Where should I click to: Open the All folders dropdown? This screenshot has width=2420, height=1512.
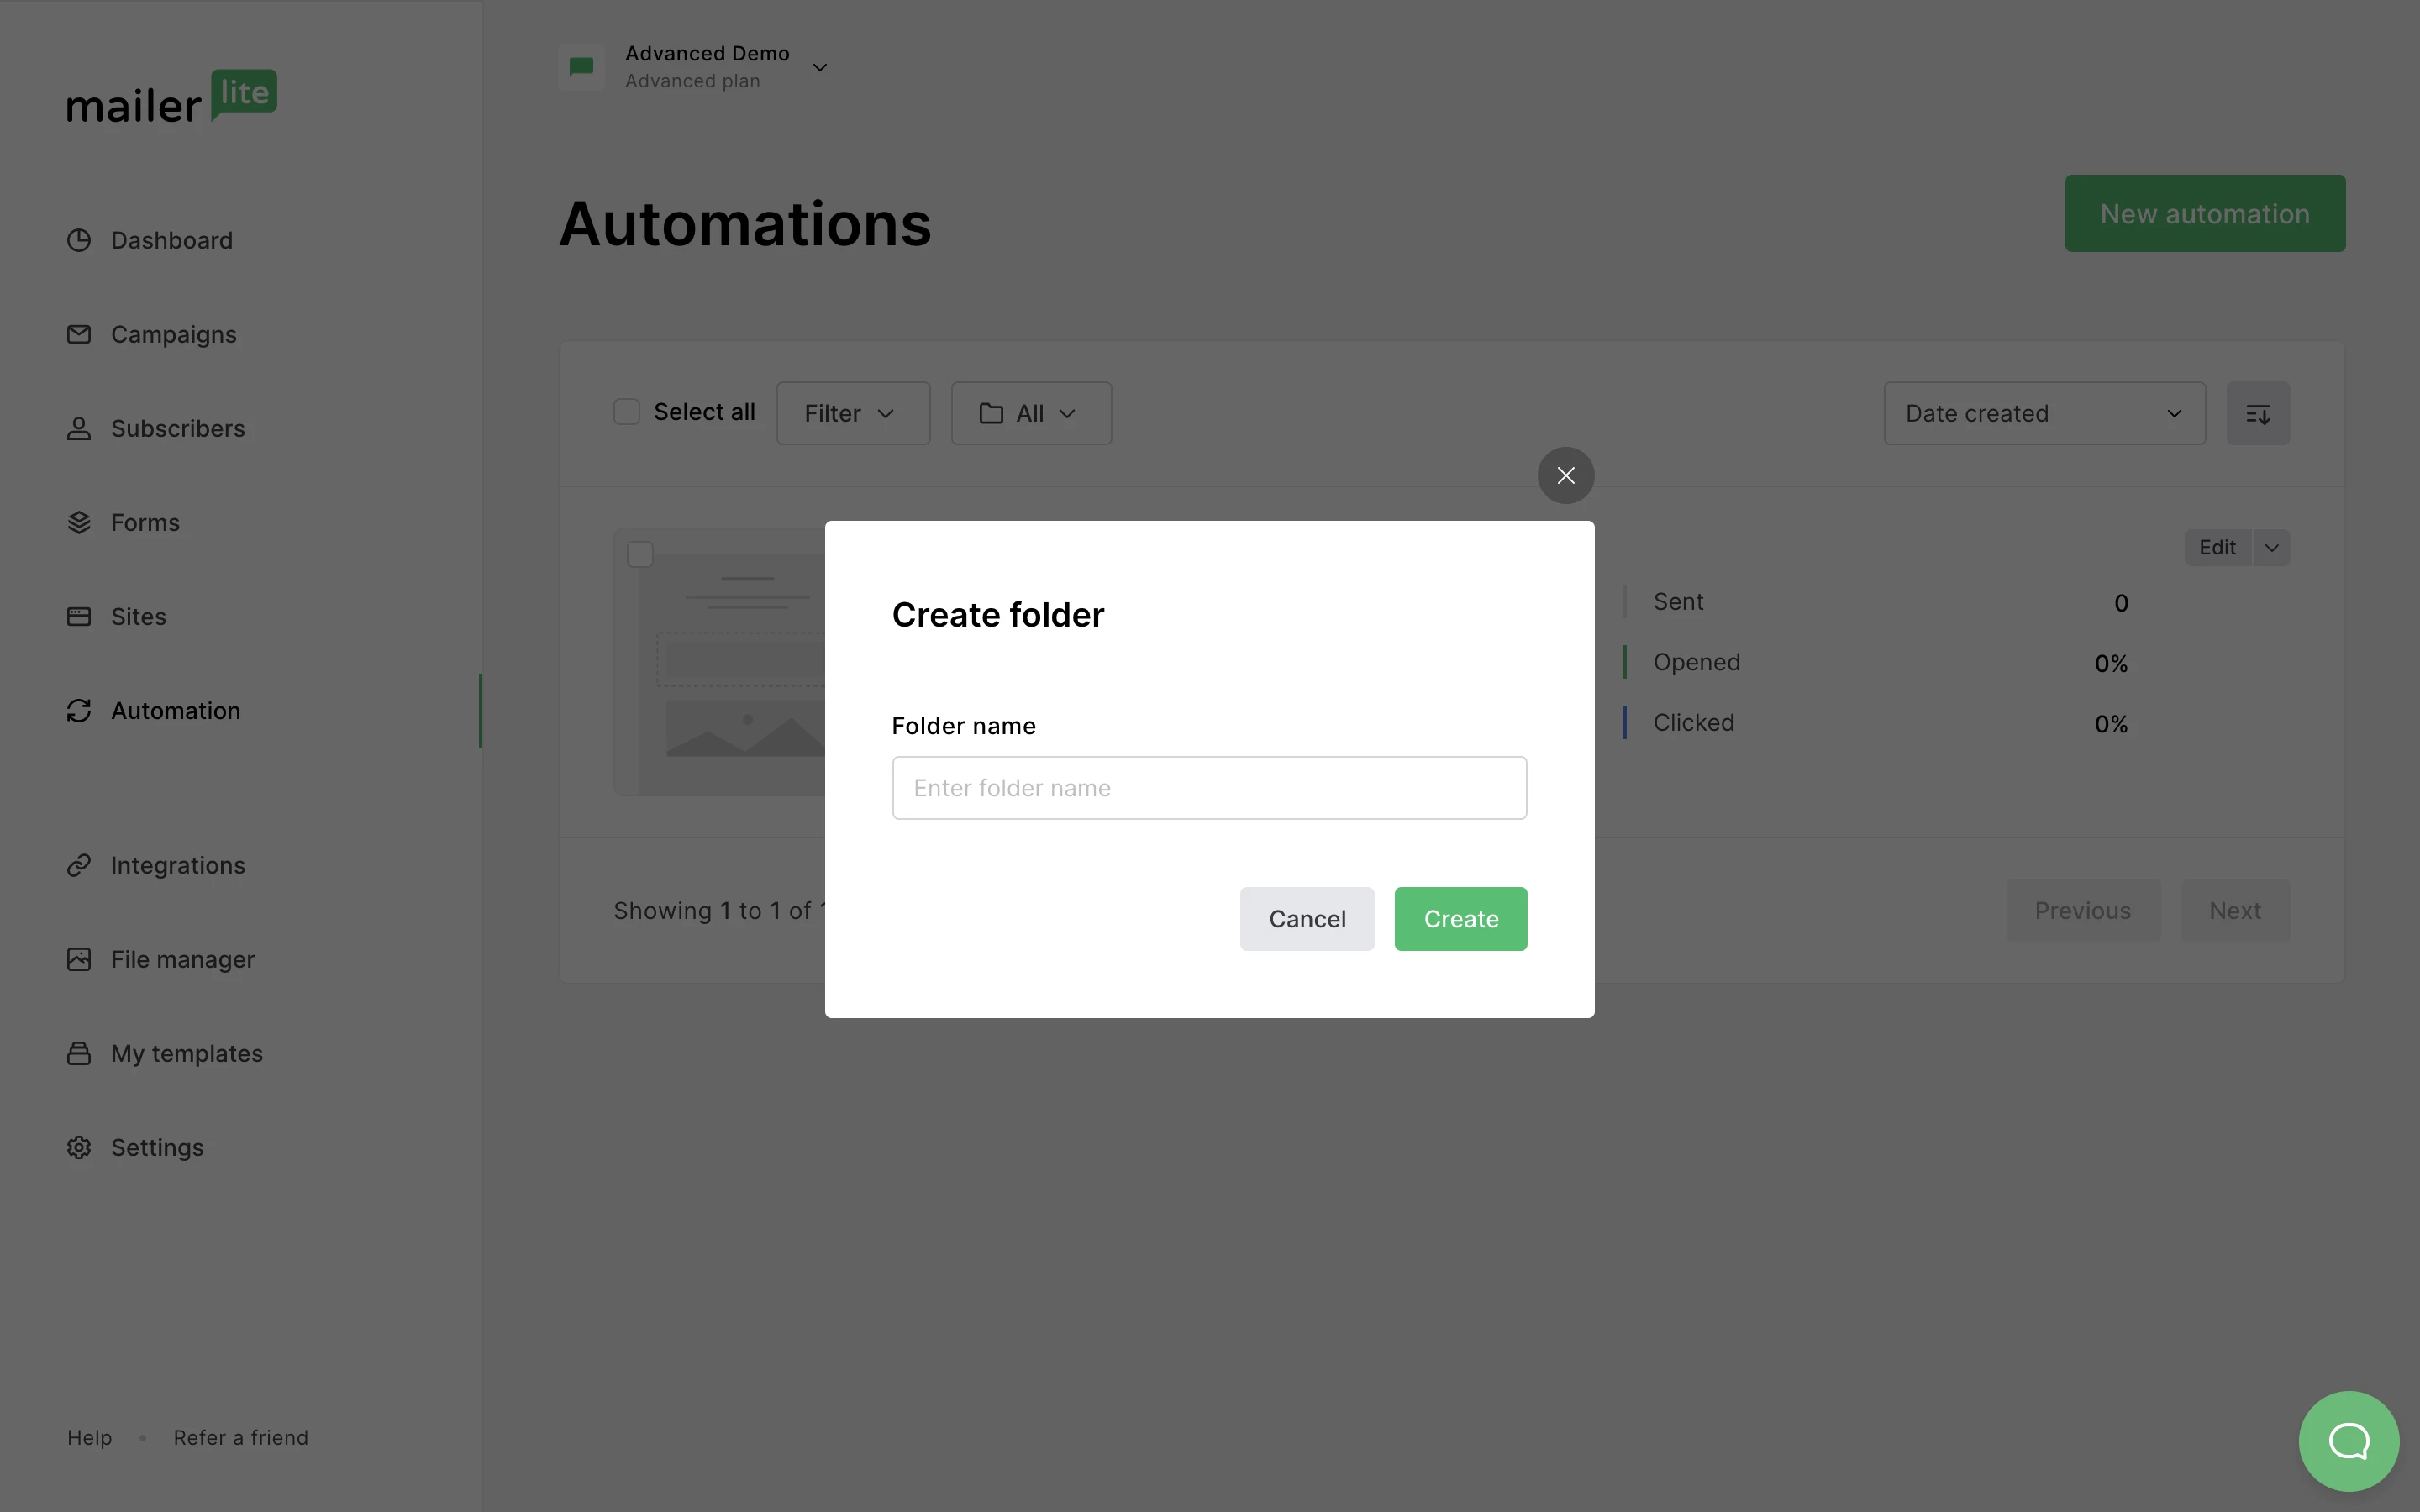pos(1030,413)
